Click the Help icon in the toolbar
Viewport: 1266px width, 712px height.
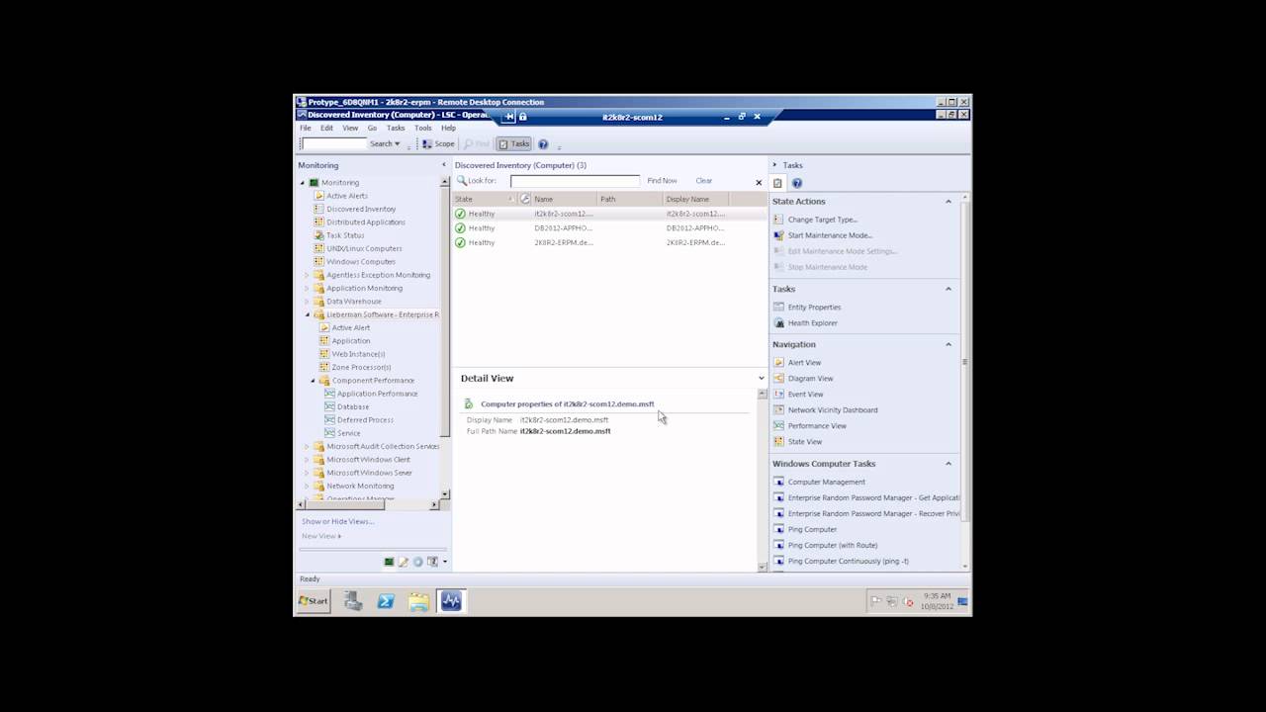click(x=543, y=144)
